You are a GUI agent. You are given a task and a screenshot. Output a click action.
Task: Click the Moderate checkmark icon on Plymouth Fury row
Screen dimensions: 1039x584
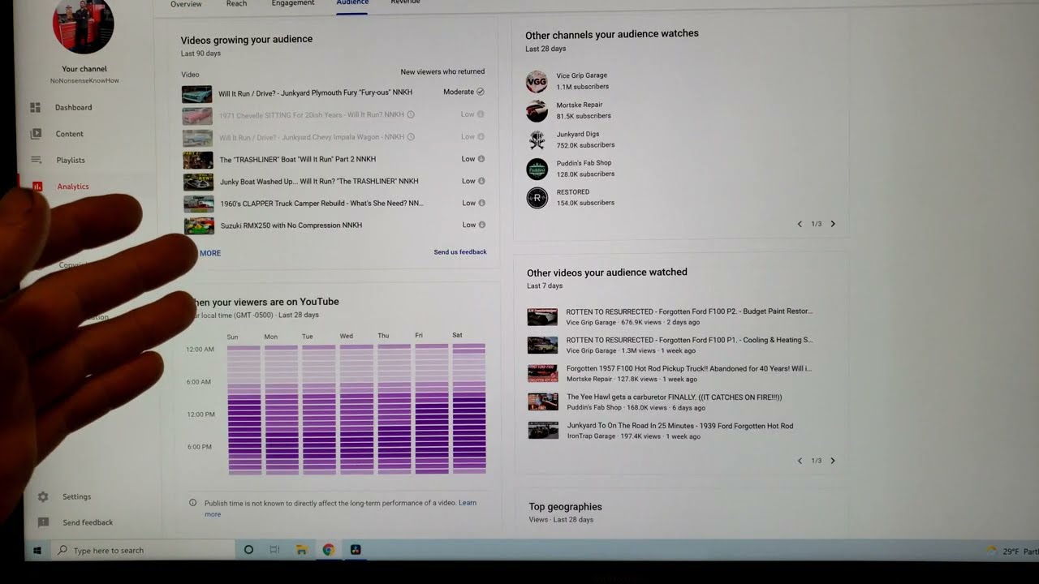pyautogui.click(x=481, y=92)
